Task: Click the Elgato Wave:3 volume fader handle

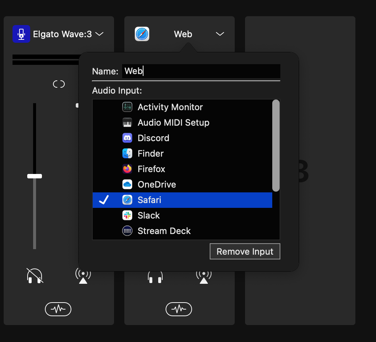Action: (35, 176)
